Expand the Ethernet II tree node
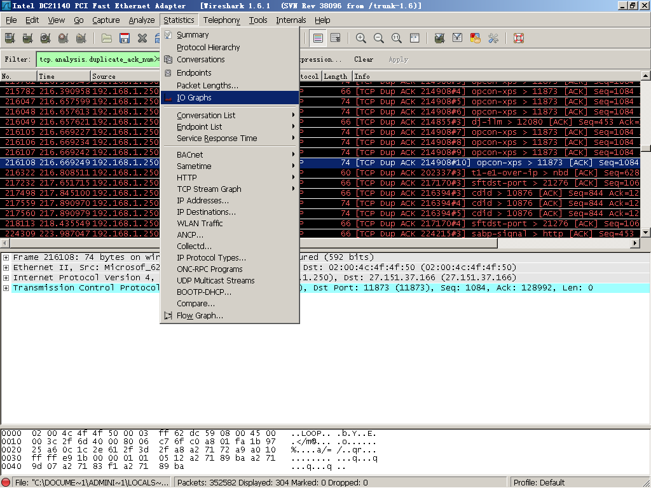The height and width of the screenshot is (488, 651). coord(6,268)
